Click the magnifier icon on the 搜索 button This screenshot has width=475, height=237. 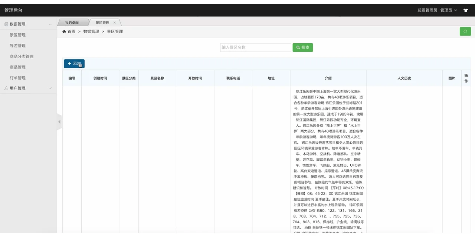(298, 47)
